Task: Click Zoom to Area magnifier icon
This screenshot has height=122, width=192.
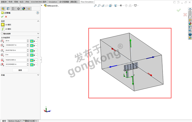Action: coord(99,6)
